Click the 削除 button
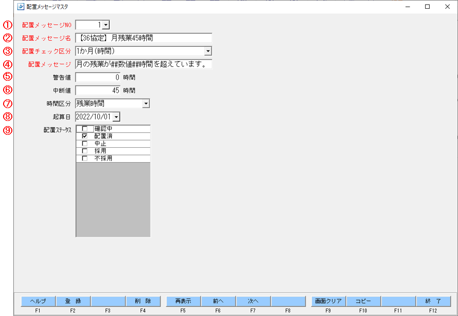This screenshot has height=316, width=458. (x=143, y=301)
